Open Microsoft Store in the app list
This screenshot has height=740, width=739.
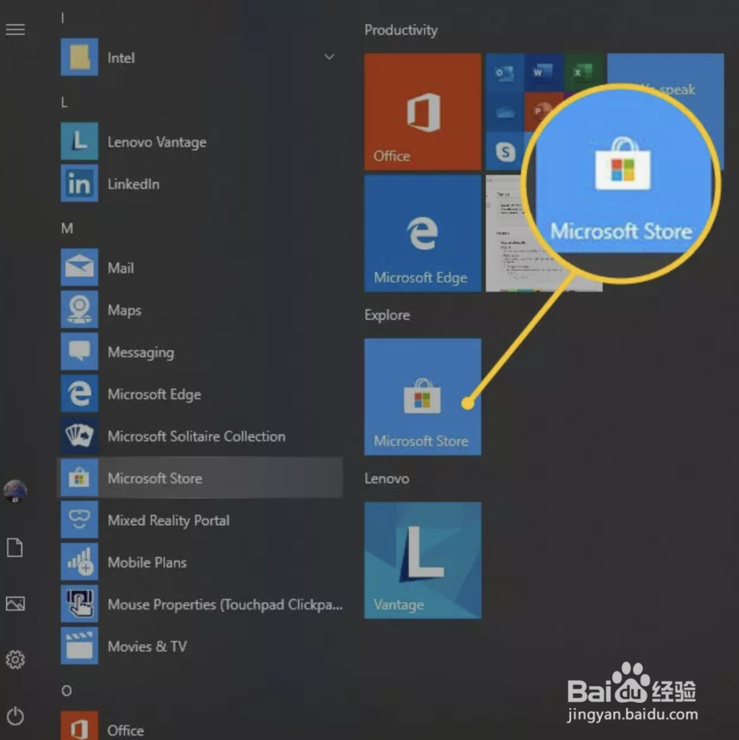202,478
